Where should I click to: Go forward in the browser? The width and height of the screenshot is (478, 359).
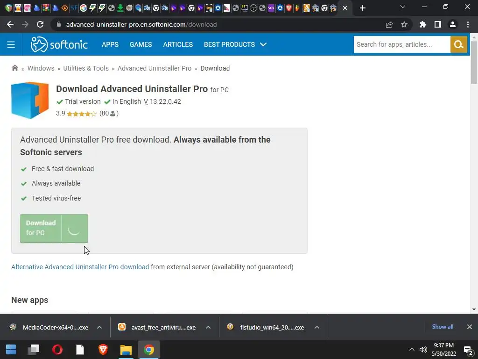tap(25, 24)
